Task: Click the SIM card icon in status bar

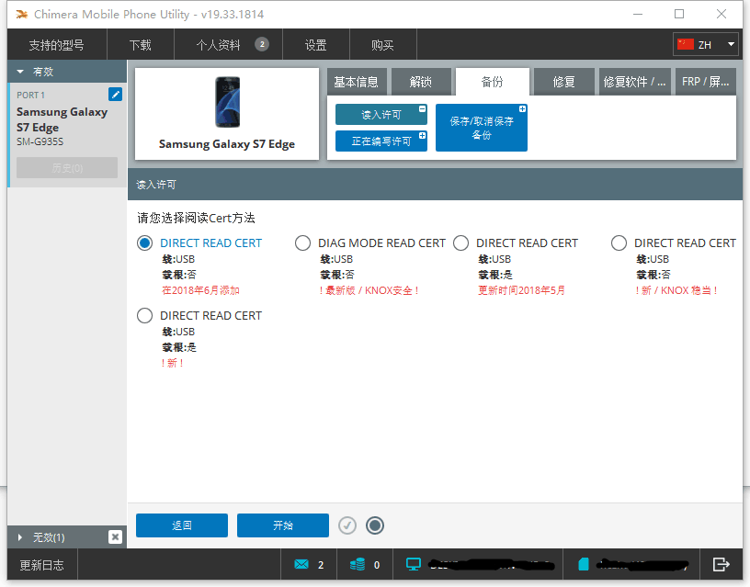Action: tap(583, 565)
